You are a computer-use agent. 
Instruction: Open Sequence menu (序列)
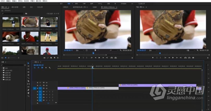coord(20,1)
